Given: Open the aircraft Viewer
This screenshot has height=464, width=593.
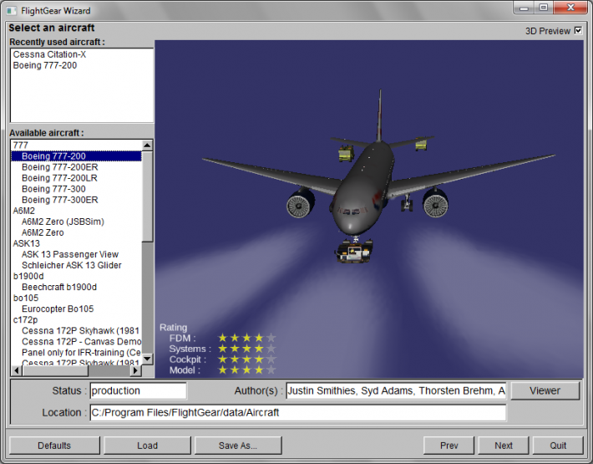Looking at the screenshot, I should click(545, 391).
